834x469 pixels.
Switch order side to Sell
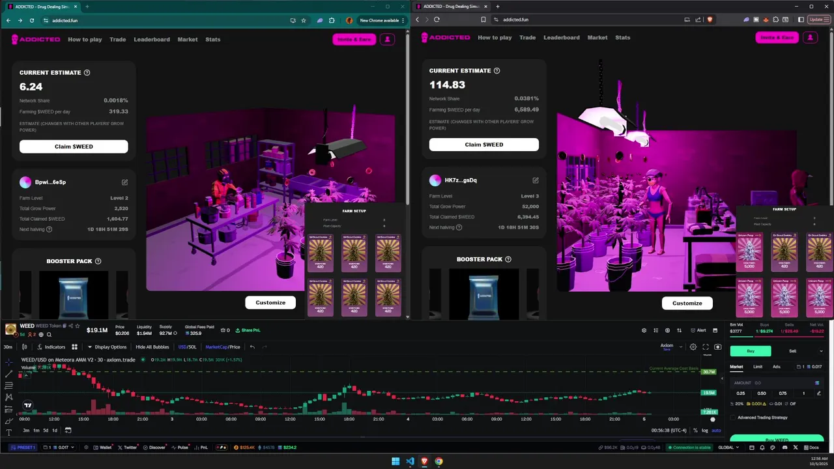click(x=793, y=351)
